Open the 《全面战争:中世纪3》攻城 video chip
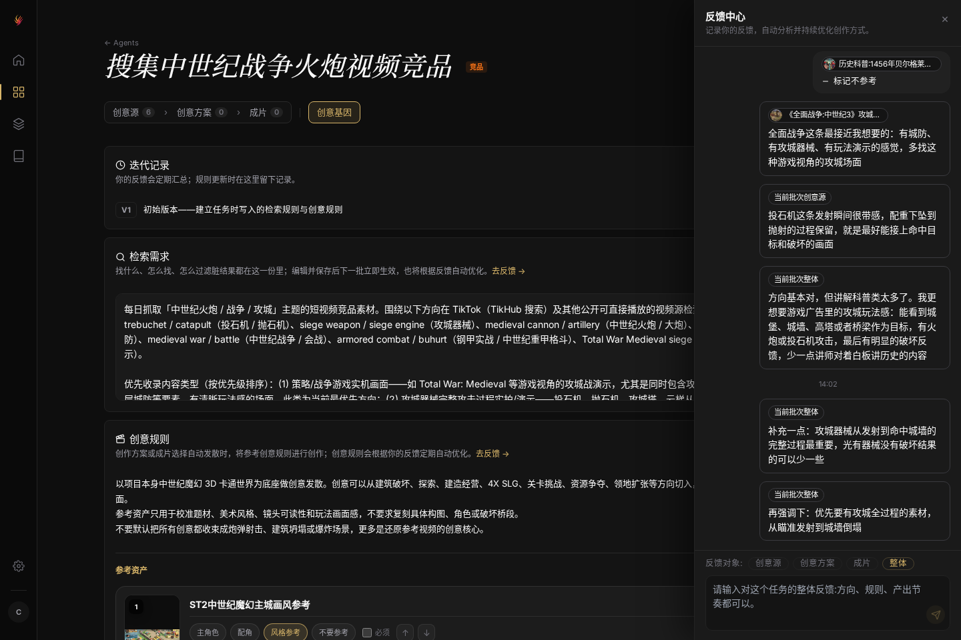 (828, 115)
